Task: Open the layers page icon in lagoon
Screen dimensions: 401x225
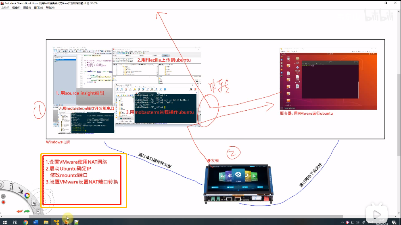Action: point(38,211)
